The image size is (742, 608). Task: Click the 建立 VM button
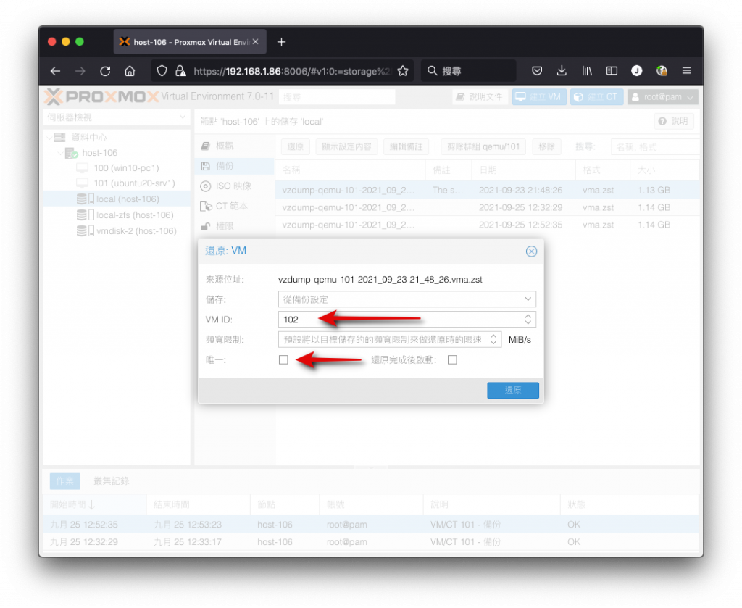[539, 96]
